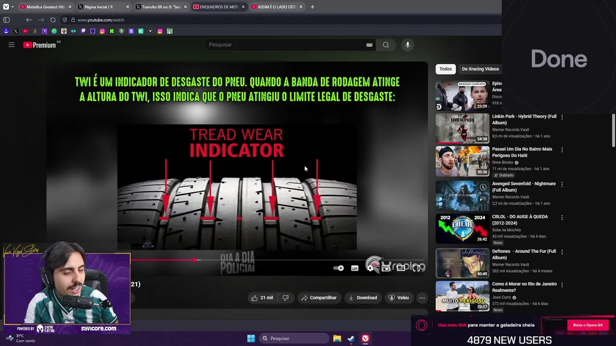Select the ENQUADROS DE MOTO tab
This screenshot has width=616, height=346.
219,7
